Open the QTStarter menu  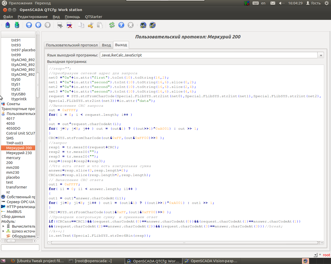[x=93, y=17]
